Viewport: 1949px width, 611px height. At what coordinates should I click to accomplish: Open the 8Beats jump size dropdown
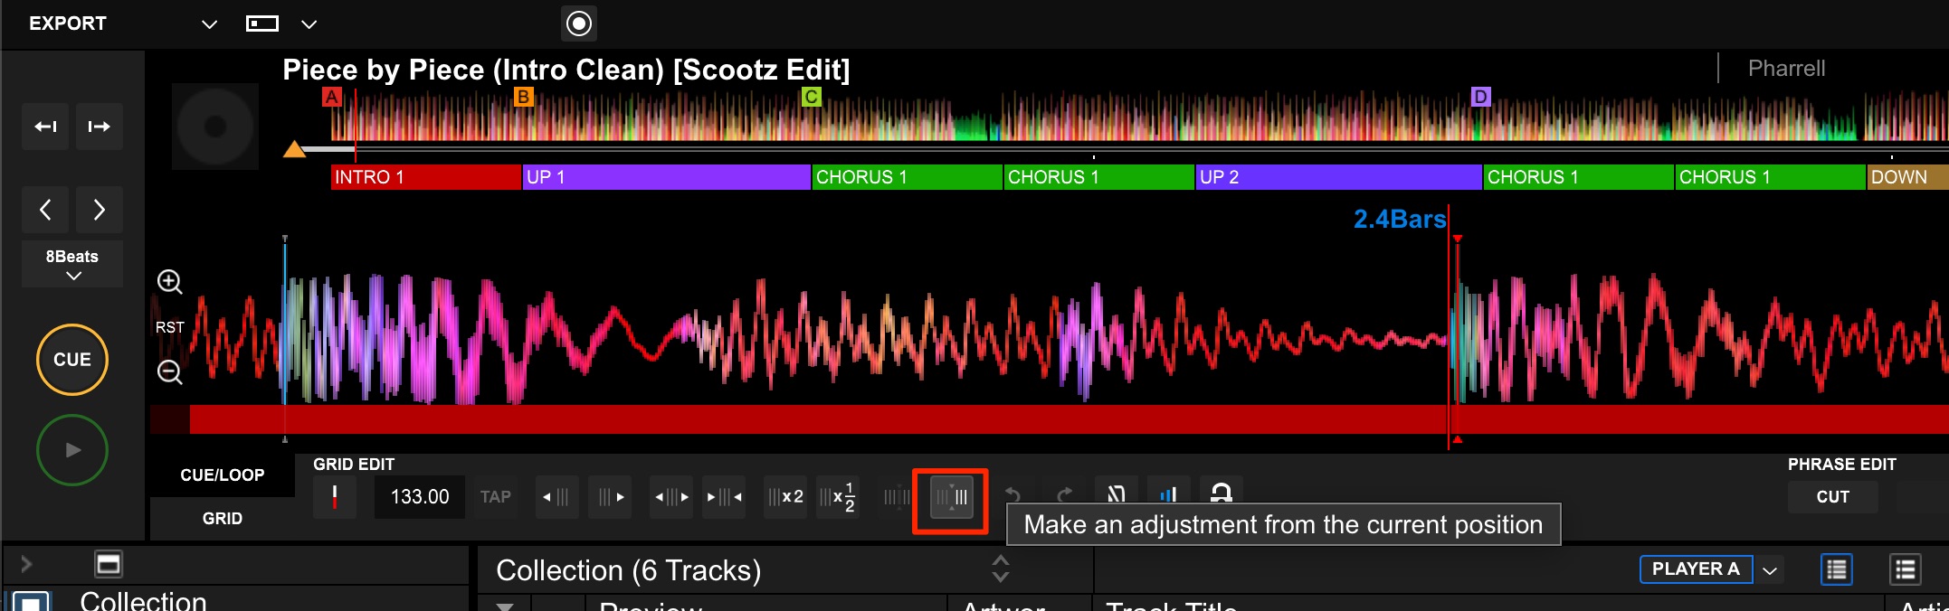[72, 265]
